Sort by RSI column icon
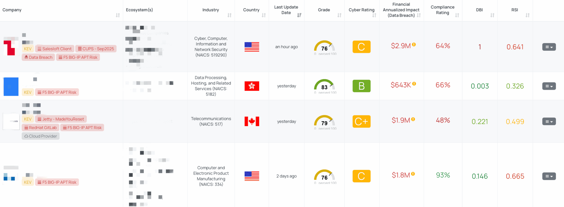 pyautogui.click(x=527, y=15)
